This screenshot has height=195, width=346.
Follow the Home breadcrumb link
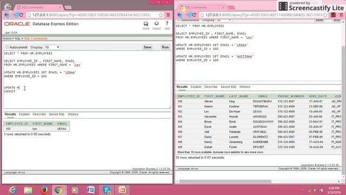pyautogui.click(x=7, y=38)
